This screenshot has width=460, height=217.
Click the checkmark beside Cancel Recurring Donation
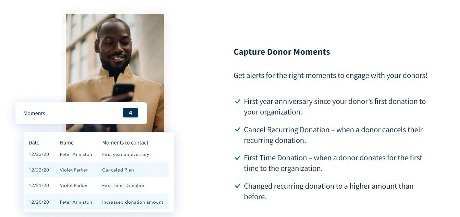(237, 130)
